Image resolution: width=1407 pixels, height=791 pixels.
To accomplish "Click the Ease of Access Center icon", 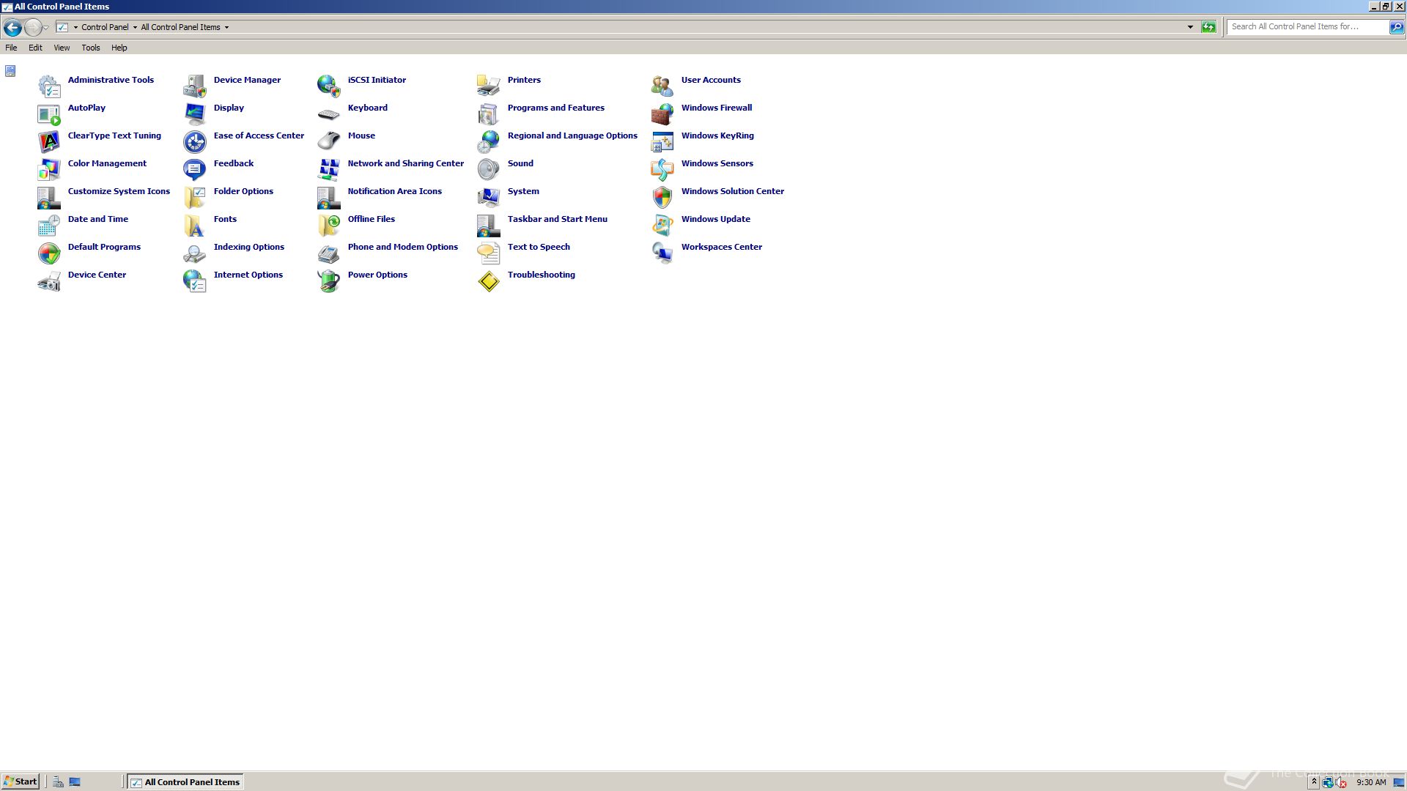I will (195, 141).
